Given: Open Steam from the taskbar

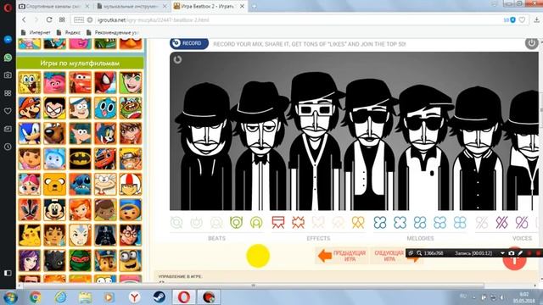Looking at the screenshot, I should pos(159,297).
